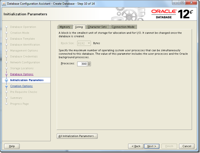Screen dimensions: 200x153
Task: Click the Block Size label
Action: pos(67,43)
